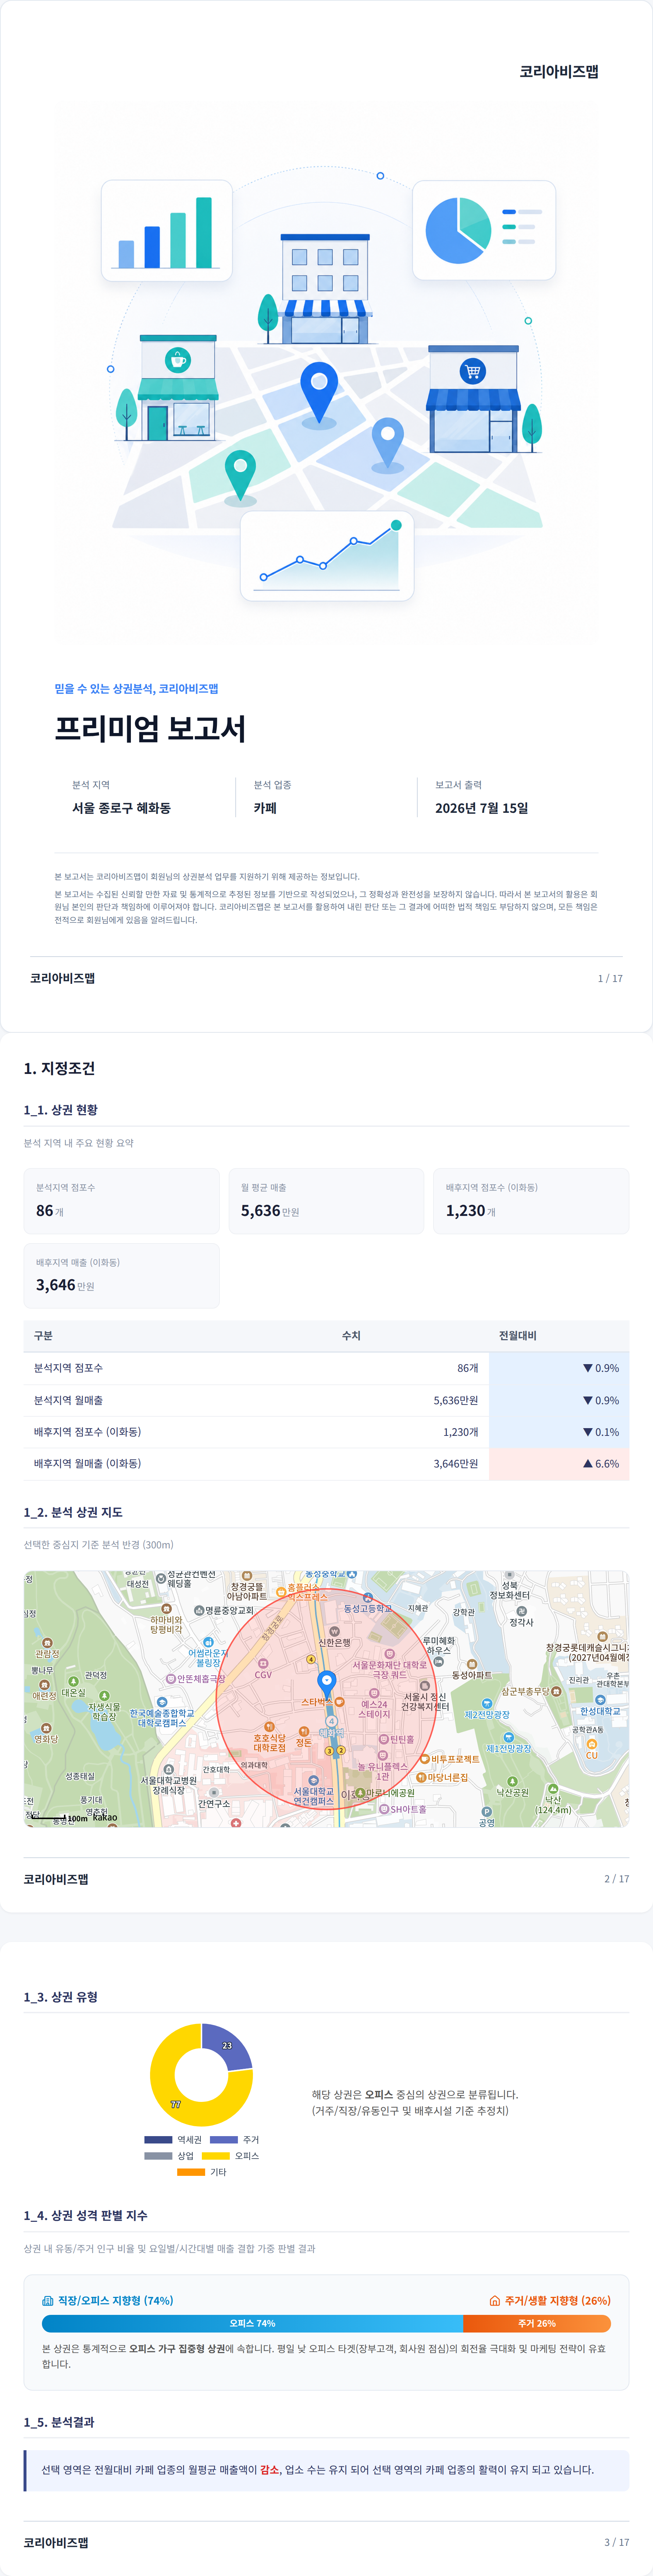Click the office building icon beside 직장/오피스 지향형
The height and width of the screenshot is (2576, 653).
click(48, 2300)
